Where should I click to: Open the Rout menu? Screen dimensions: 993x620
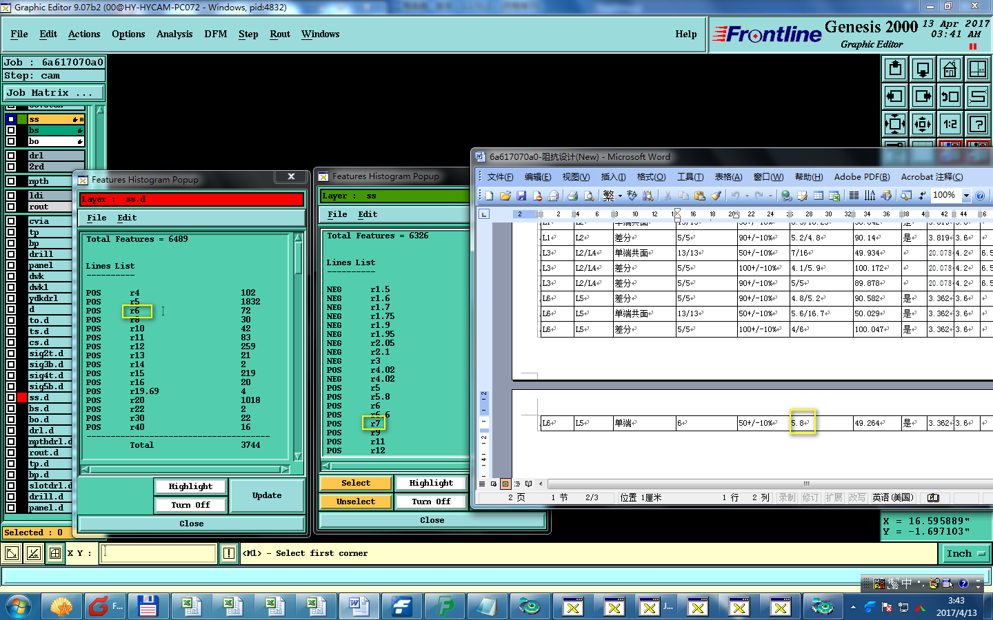coord(280,34)
